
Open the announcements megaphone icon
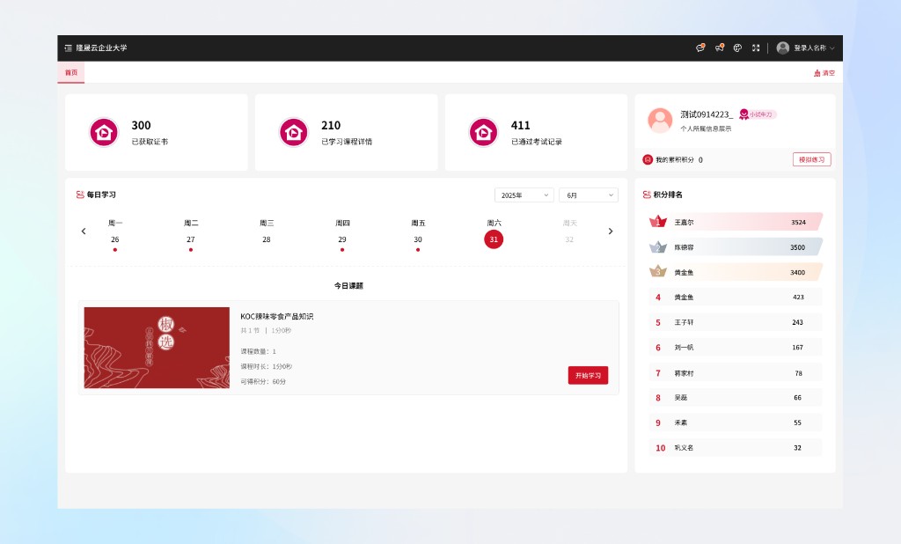click(719, 48)
